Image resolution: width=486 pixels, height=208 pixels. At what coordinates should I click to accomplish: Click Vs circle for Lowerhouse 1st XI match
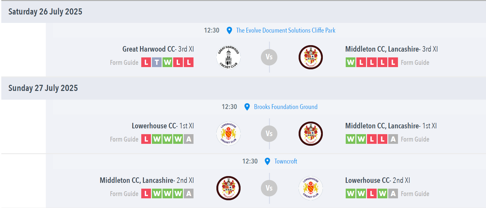click(x=269, y=134)
